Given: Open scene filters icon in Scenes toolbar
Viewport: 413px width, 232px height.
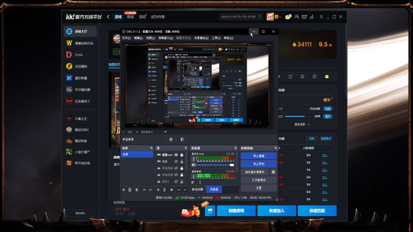Looking at the screenshot, I should pyautogui.click(x=137, y=190).
